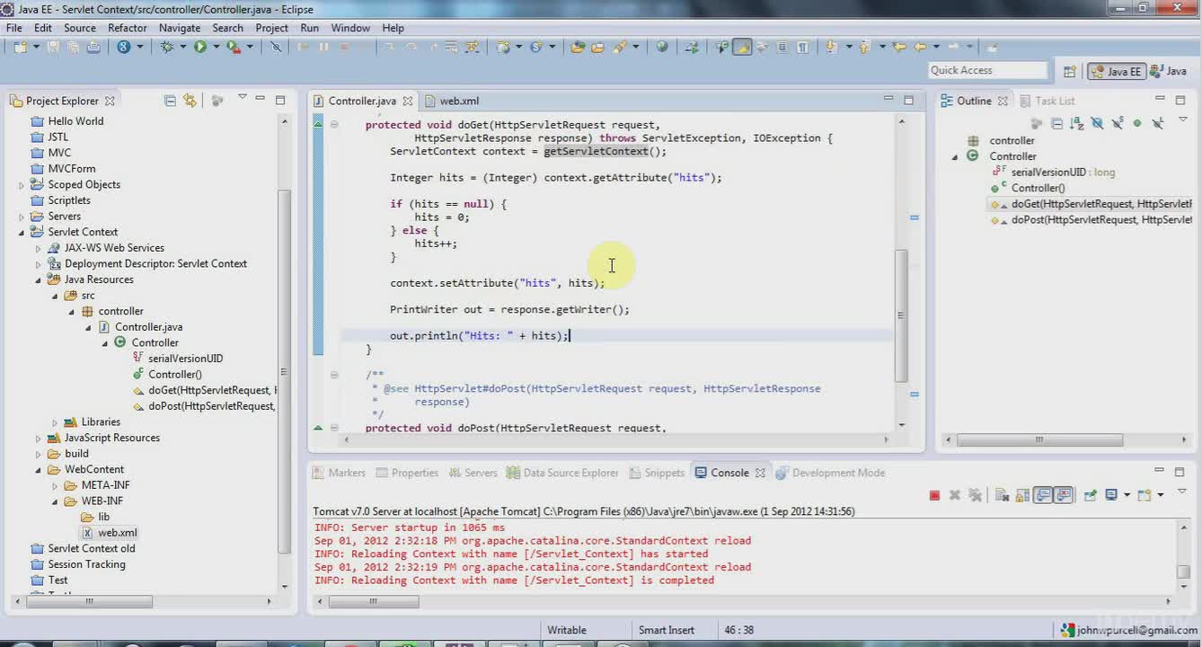Viewport: 1202px width, 647px height.
Task: Click the Open Web Browser globe icon
Action: (662, 47)
